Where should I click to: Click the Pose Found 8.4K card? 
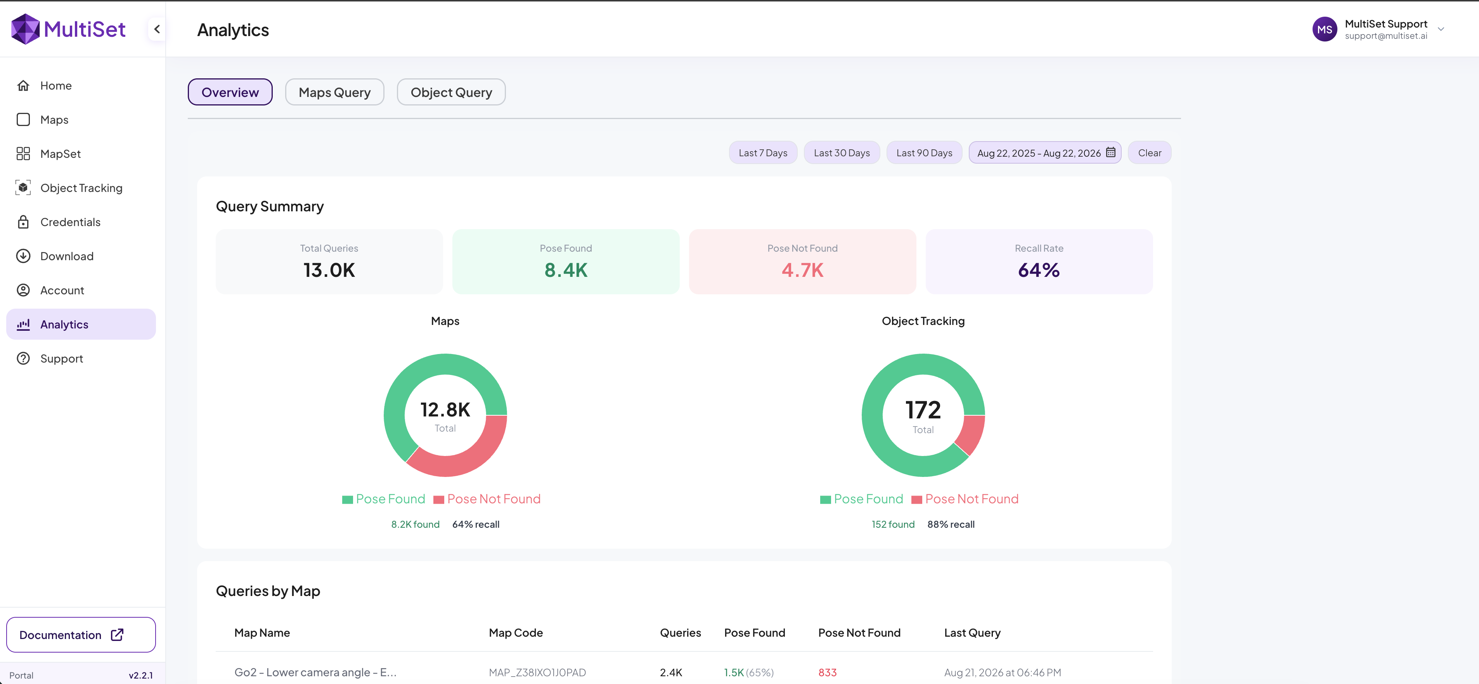click(566, 262)
